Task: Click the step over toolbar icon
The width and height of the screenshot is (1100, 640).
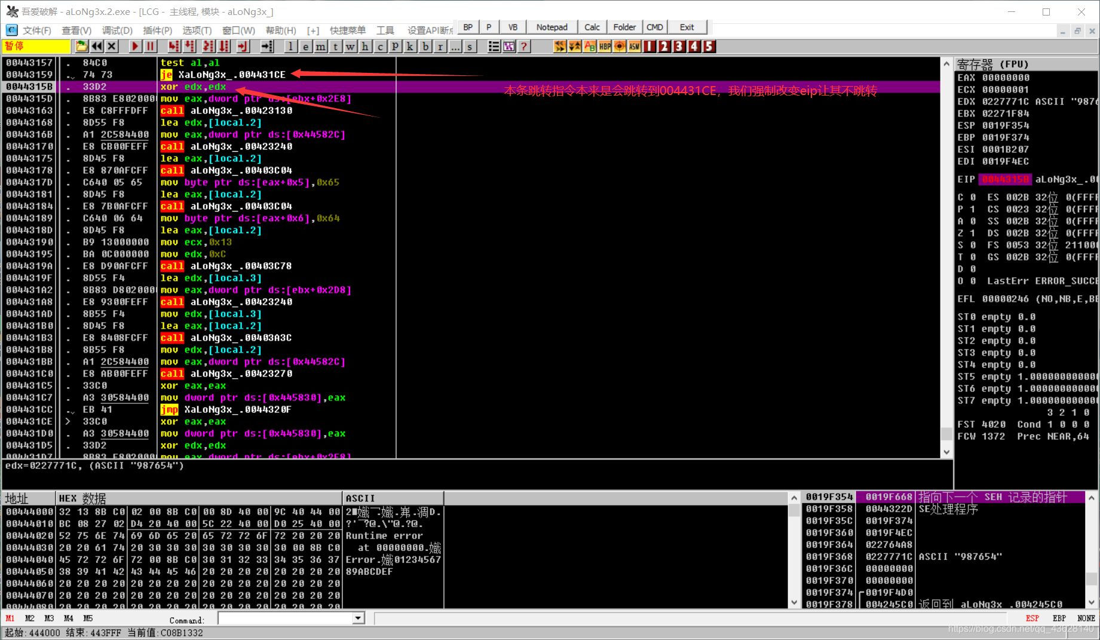Action: click(x=189, y=46)
